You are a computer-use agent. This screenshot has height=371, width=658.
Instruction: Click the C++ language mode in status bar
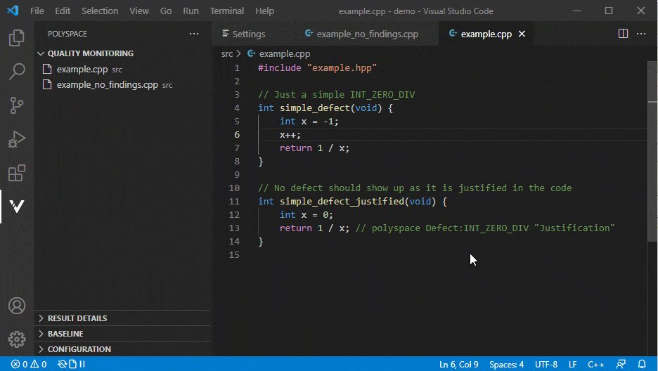[x=595, y=364]
